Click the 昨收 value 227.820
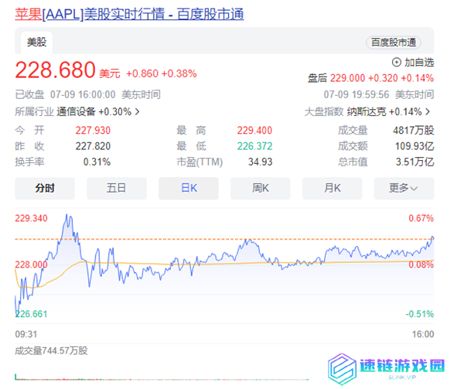The width and height of the screenshot is (464, 389). coord(93,146)
